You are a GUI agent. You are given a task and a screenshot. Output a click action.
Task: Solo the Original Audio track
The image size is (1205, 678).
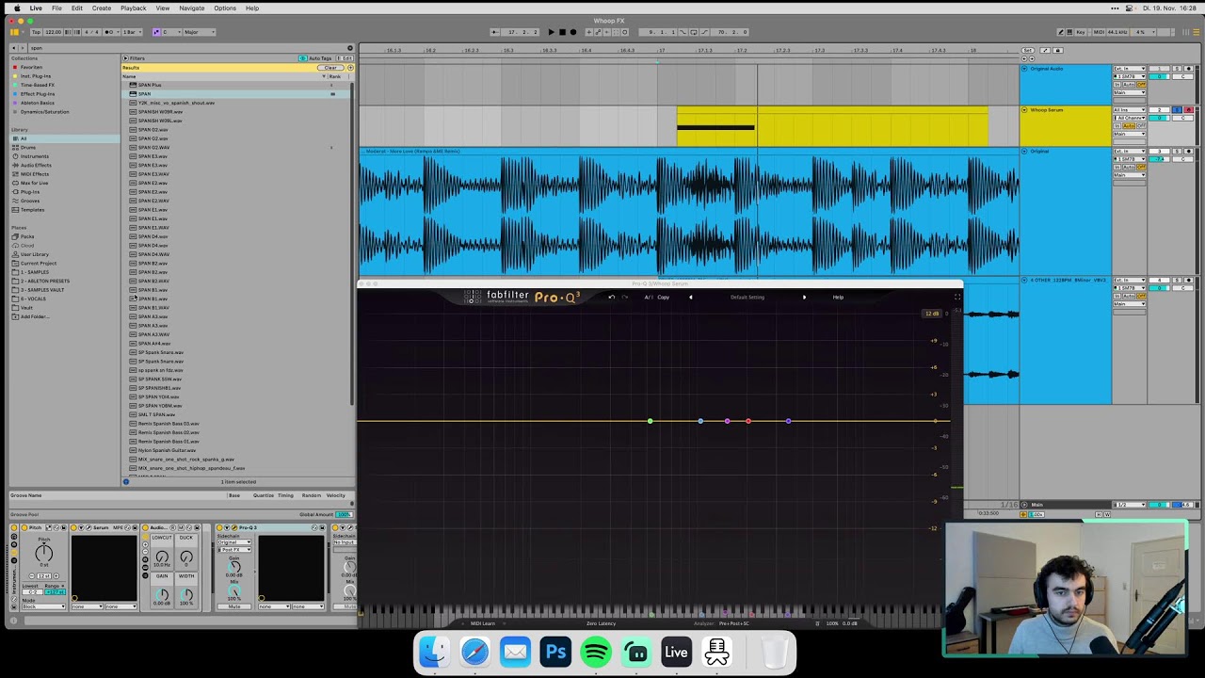(1176, 69)
